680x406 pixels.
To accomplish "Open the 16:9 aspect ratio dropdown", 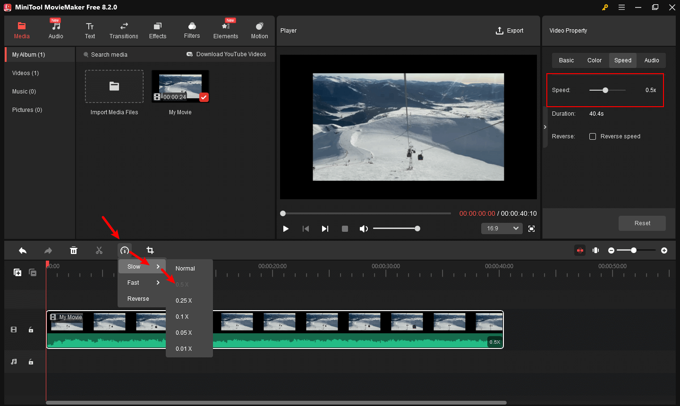I will point(501,228).
